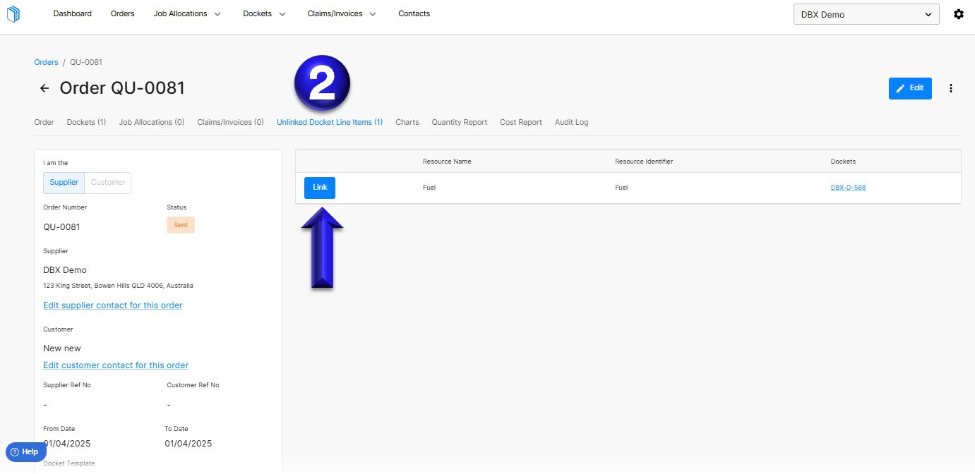The width and height of the screenshot is (975, 474).
Task: Select the Supplier role toggle
Action: point(63,182)
